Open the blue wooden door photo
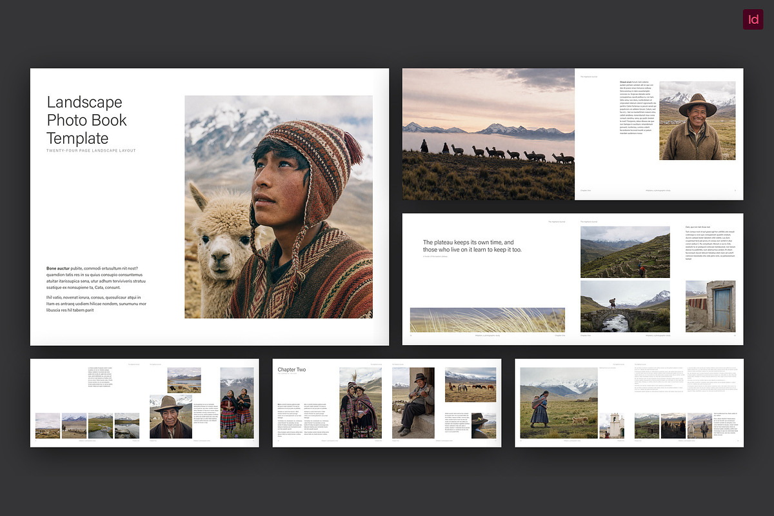Screen dimensions: 774x516 tap(710, 306)
